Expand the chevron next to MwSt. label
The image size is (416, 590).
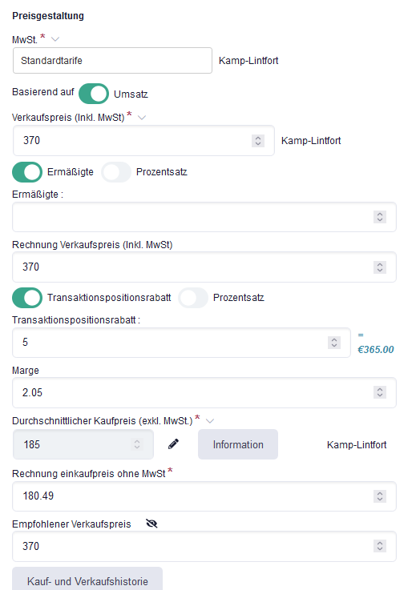55,39
